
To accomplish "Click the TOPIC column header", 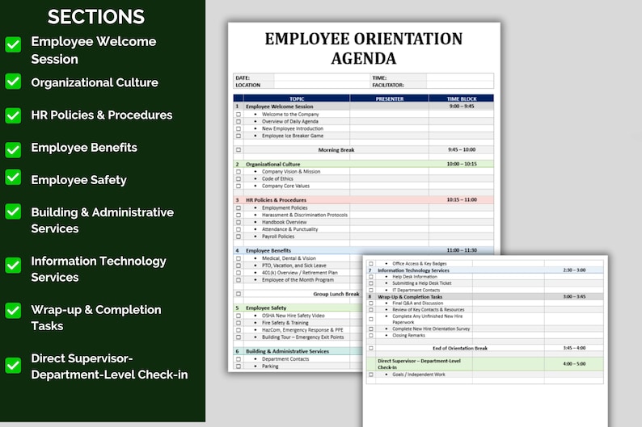I will (x=297, y=98).
